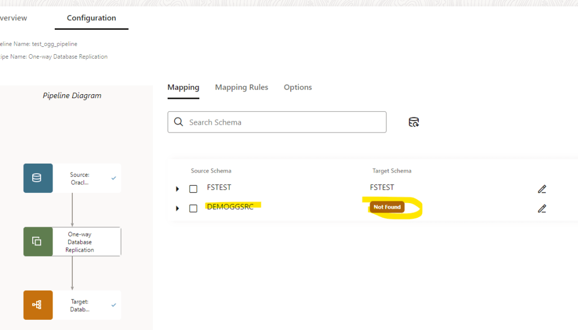Viewport: 578px width, 330px height.
Task: Go to the Options tab
Action: (x=297, y=87)
